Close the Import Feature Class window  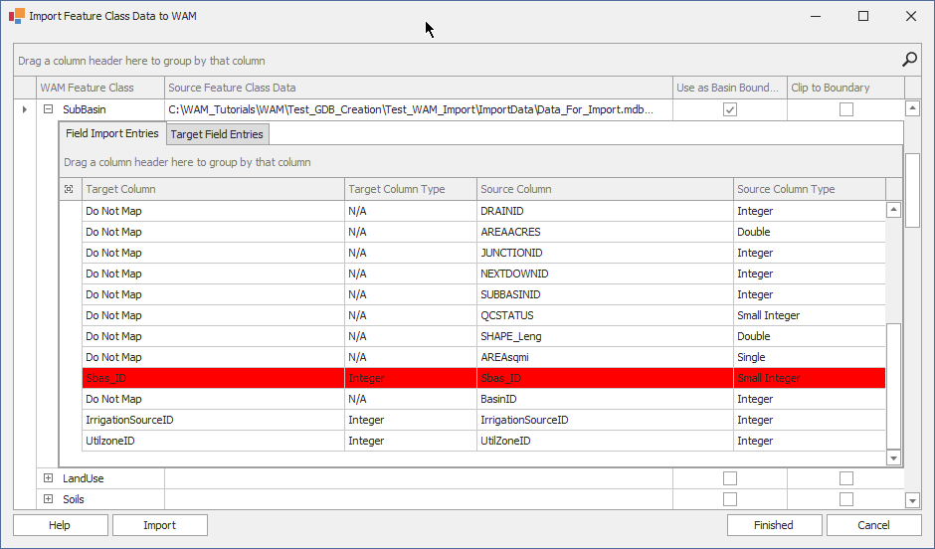click(910, 16)
